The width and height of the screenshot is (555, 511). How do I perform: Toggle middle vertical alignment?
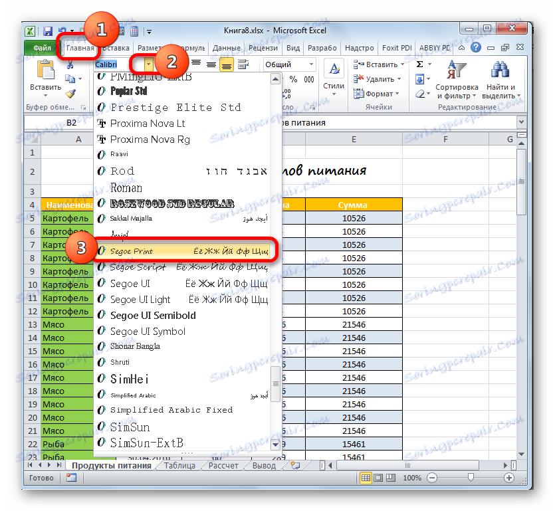click(x=211, y=64)
